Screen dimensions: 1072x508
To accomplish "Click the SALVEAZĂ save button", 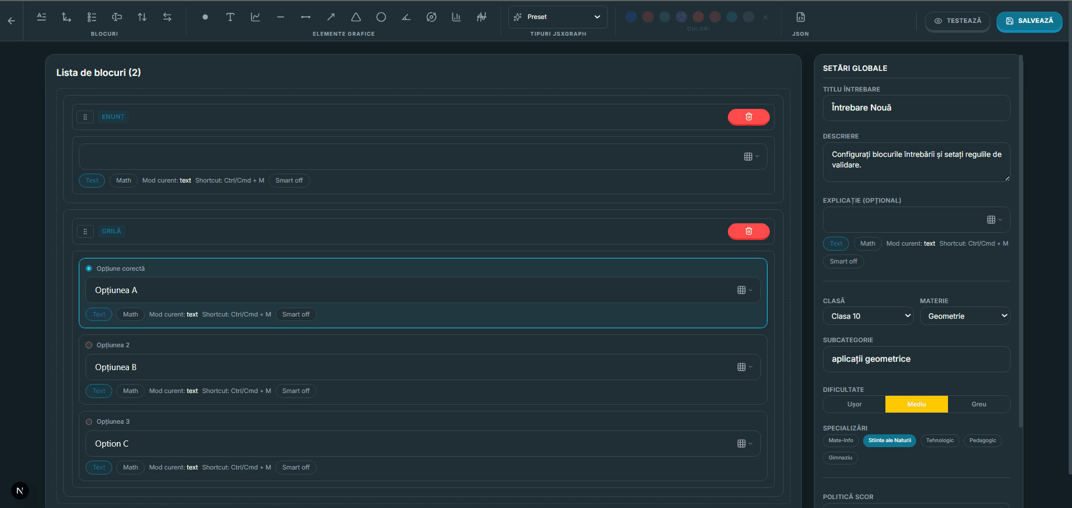I will click(1029, 21).
